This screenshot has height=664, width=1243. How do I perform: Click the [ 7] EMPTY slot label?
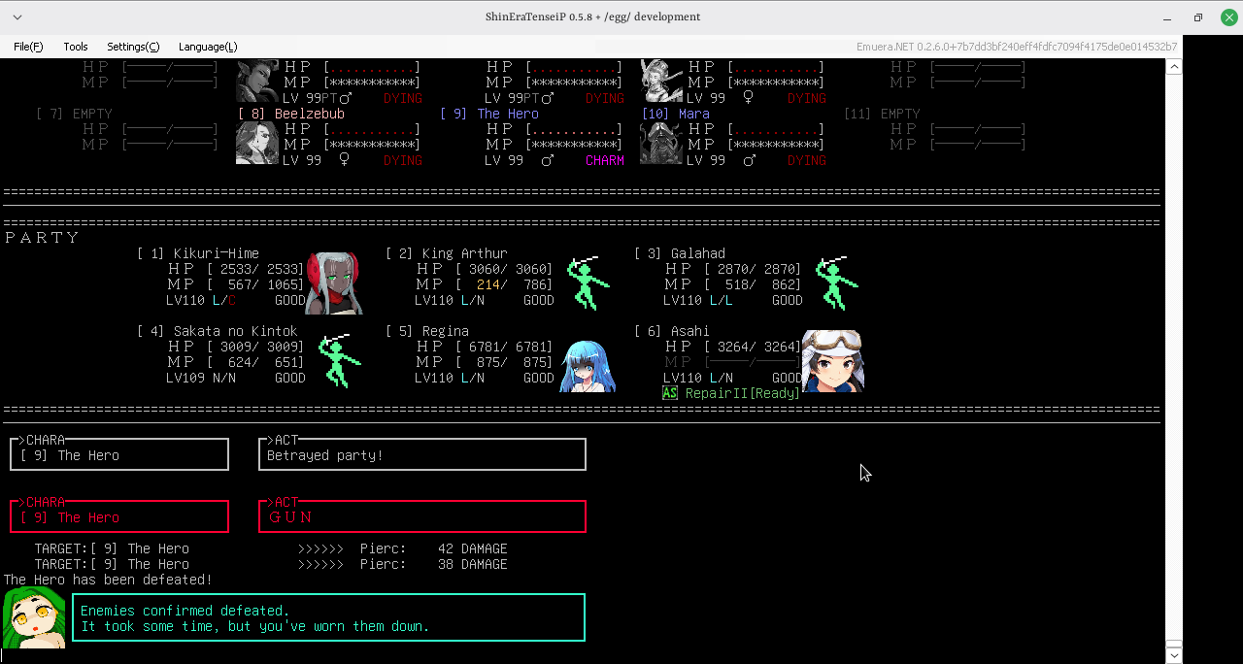pyautogui.click(x=75, y=114)
